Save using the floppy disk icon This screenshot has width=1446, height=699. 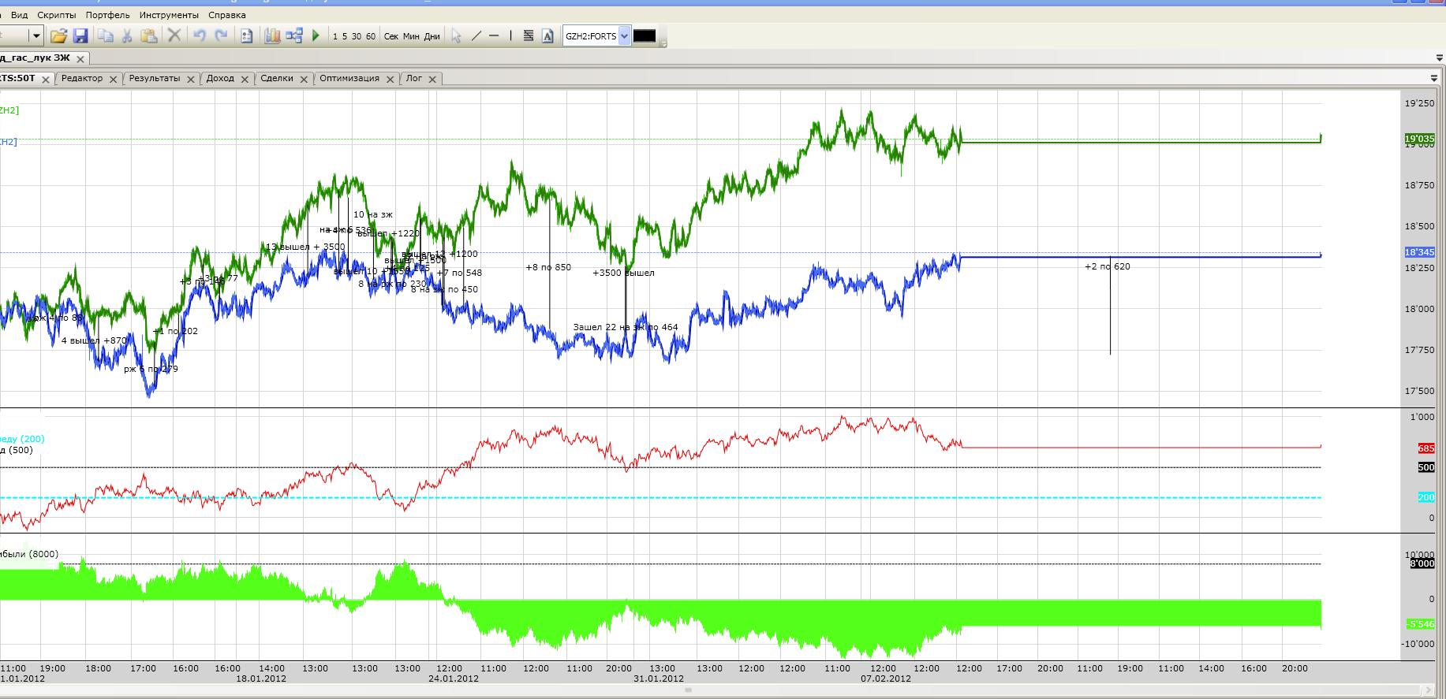[x=80, y=35]
